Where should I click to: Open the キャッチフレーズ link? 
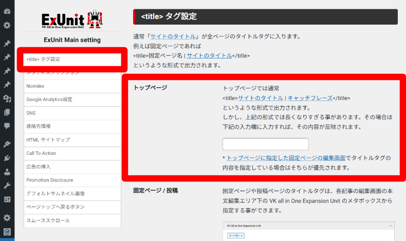(310, 98)
